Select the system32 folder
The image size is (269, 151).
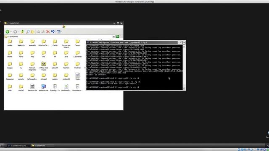(66, 76)
